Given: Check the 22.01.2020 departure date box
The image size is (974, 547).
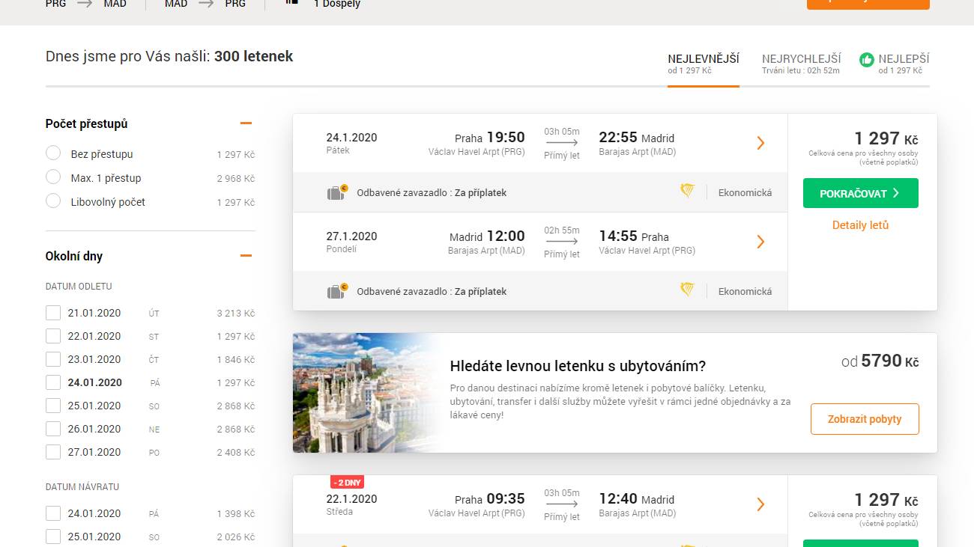Looking at the screenshot, I should (x=53, y=336).
